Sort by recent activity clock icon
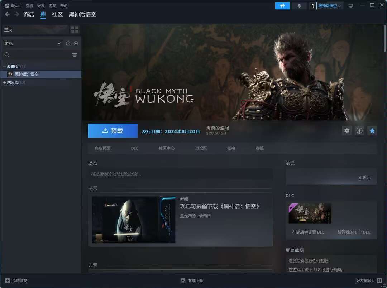This screenshot has height=288, width=387. click(68, 43)
